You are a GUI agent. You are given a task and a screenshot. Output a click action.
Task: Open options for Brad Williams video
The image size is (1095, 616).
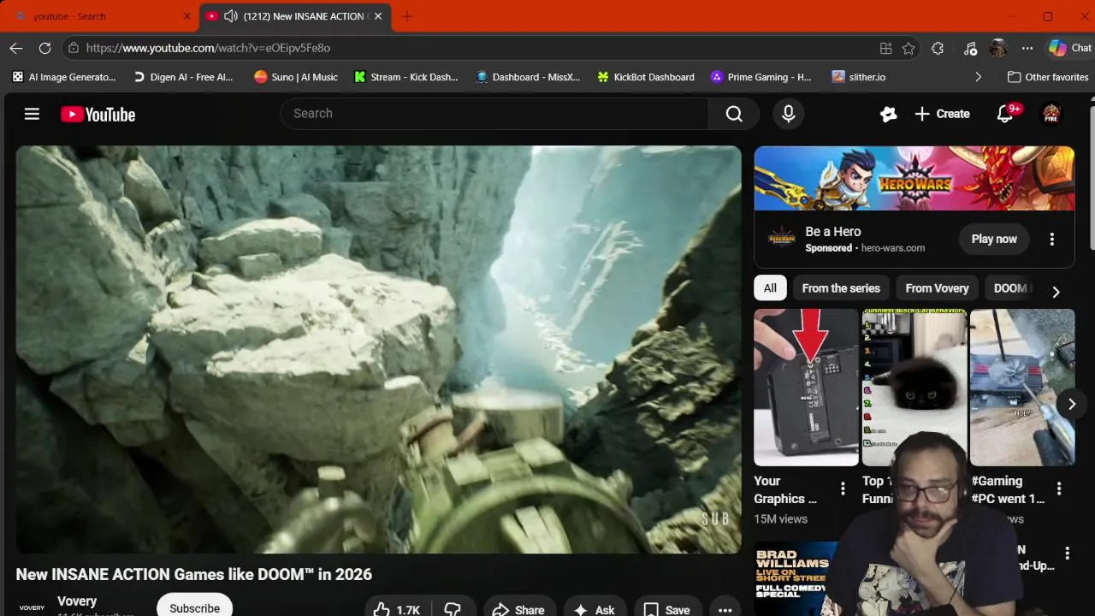[x=1067, y=554]
